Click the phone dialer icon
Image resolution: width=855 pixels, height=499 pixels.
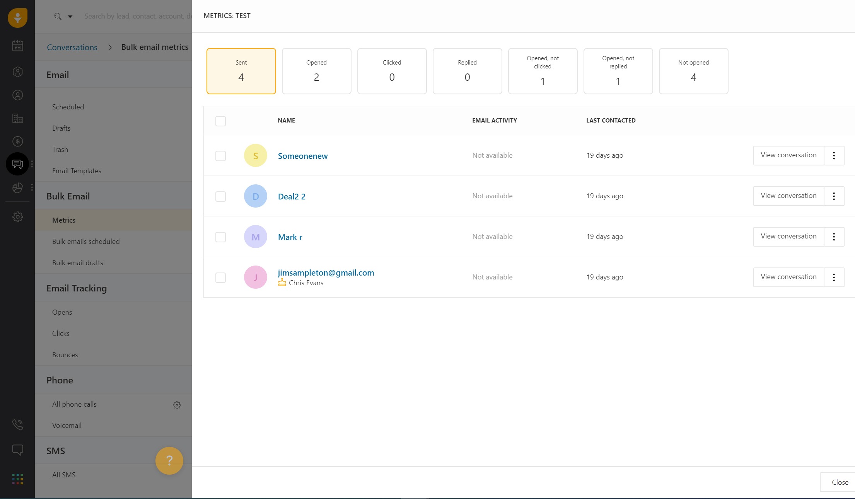[17, 425]
